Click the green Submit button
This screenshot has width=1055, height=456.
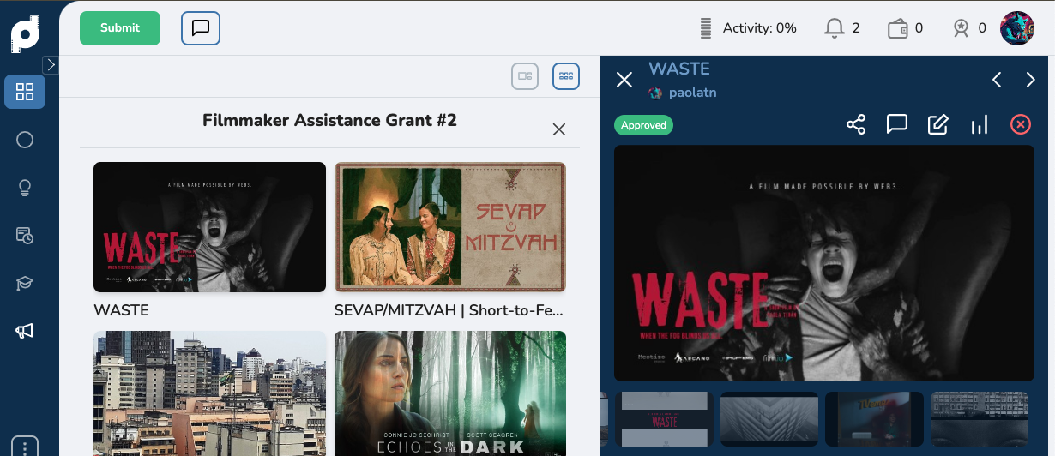pyautogui.click(x=120, y=28)
